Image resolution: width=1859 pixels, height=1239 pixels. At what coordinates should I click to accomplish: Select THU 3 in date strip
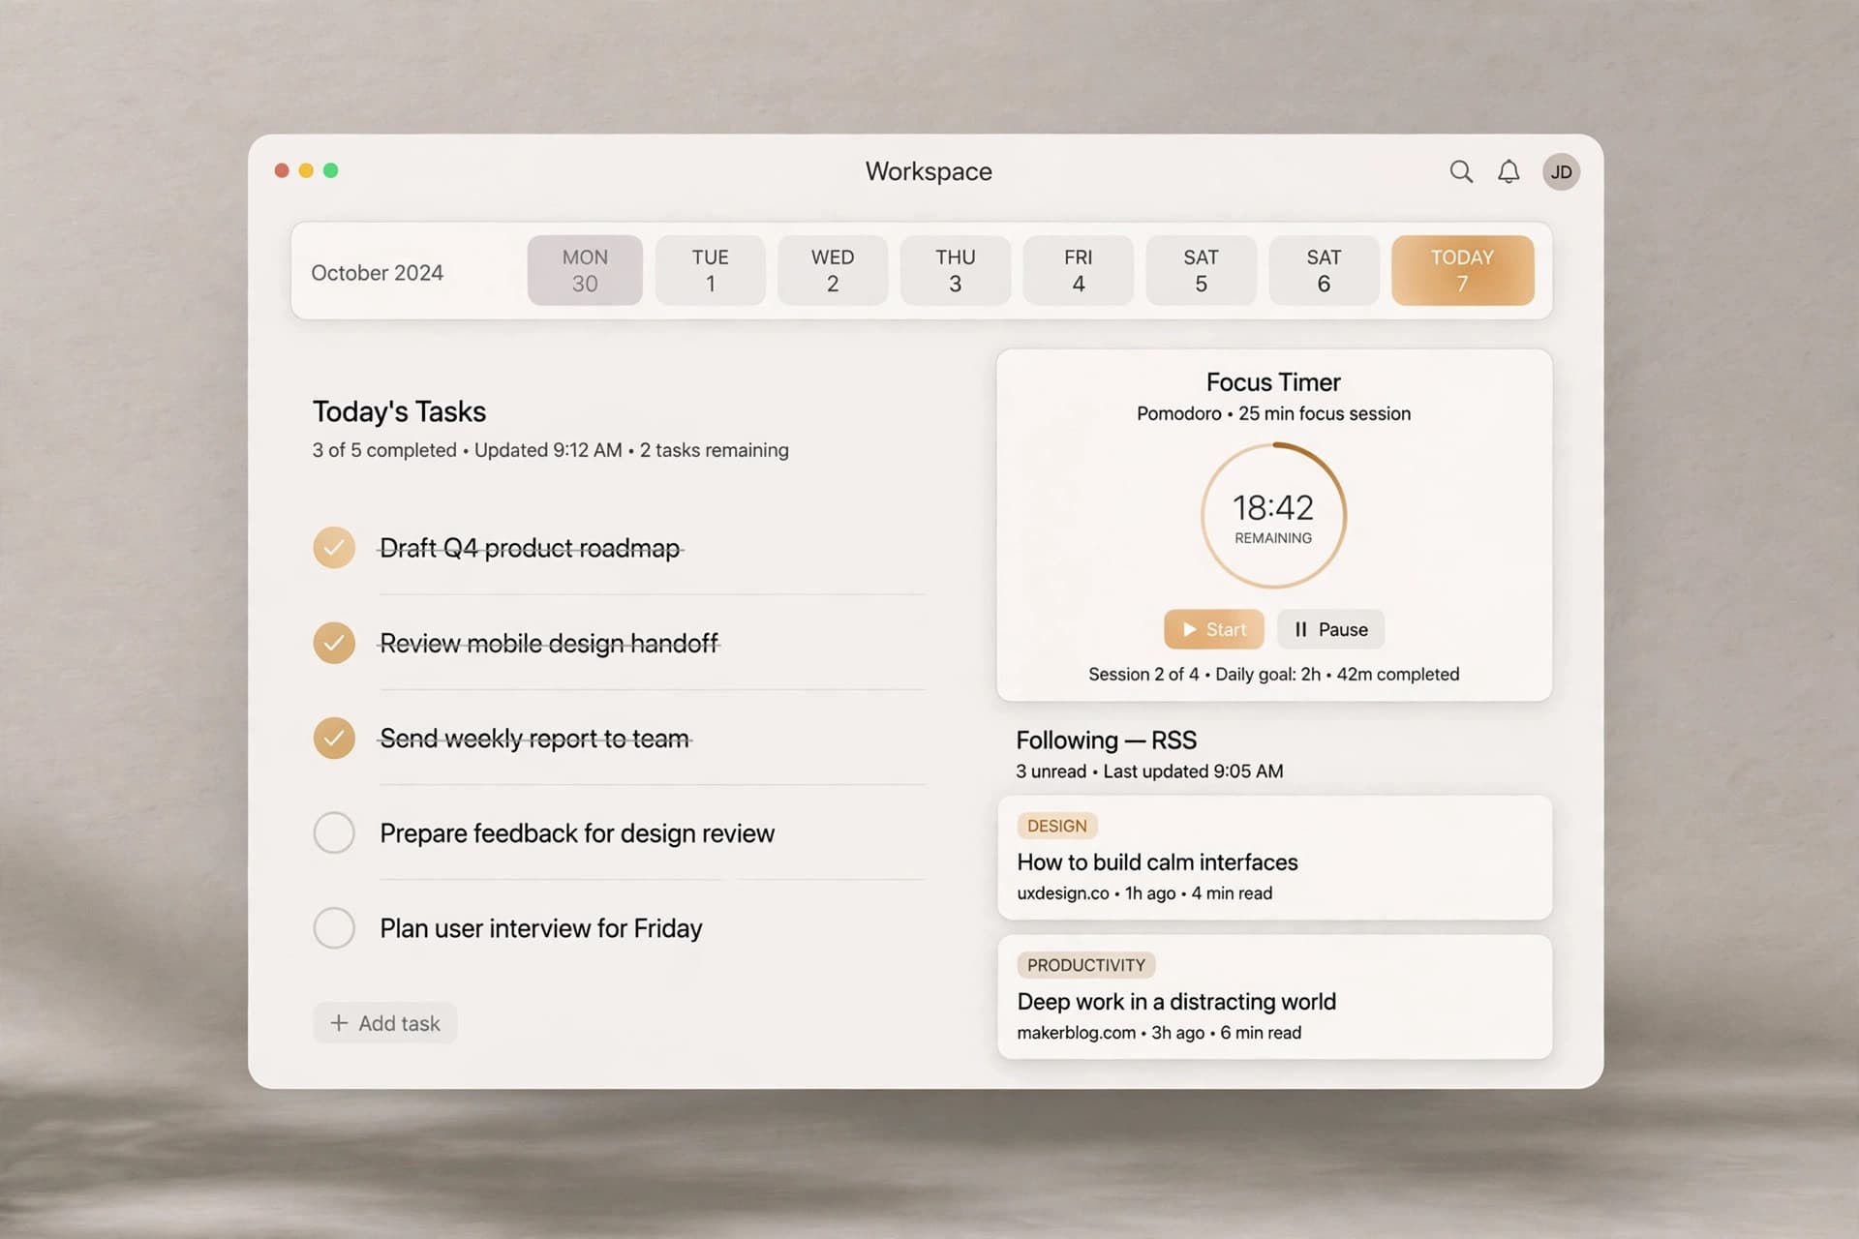pos(956,270)
